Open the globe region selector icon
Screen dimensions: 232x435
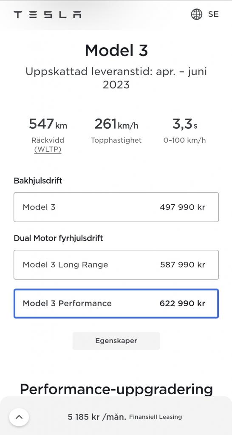point(196,14)
